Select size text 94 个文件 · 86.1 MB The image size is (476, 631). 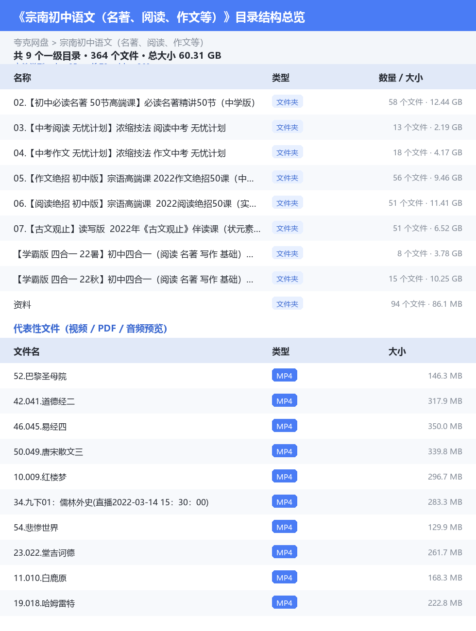click(426, 304)
